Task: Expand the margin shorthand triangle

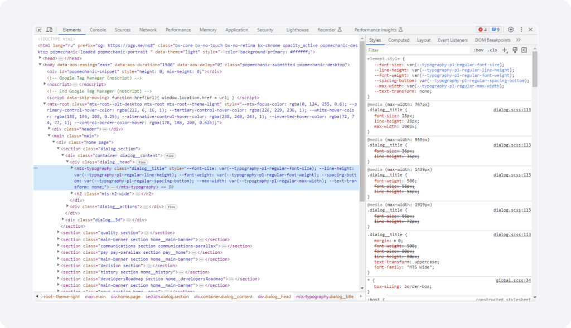Action: (x=395, y=241)
